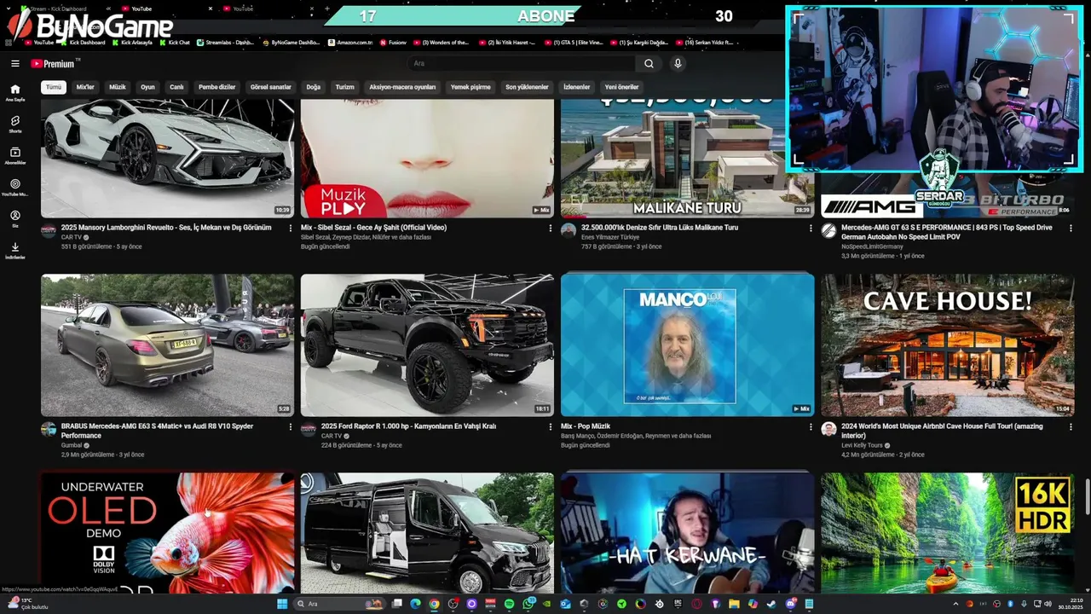Screen dimensions: 1091x614
Task: Open CAR TV channel avatar under Lamborghini video
Action: click(x=49, y=230)
